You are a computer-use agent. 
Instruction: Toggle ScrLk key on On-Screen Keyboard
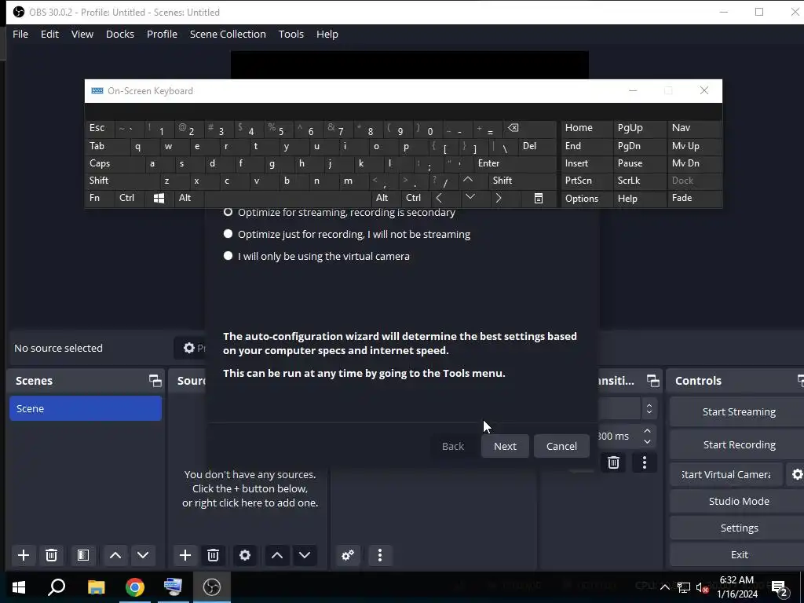[x=639, y=181]
